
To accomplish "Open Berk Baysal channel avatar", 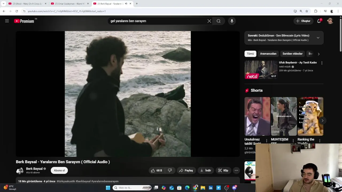I will pos(20,171).
